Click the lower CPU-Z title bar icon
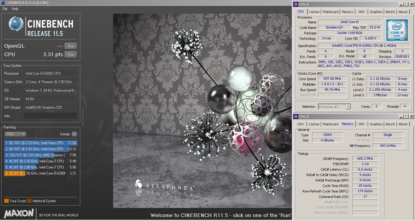This screenshot has height=221, width=415. [x=296, y=117]
